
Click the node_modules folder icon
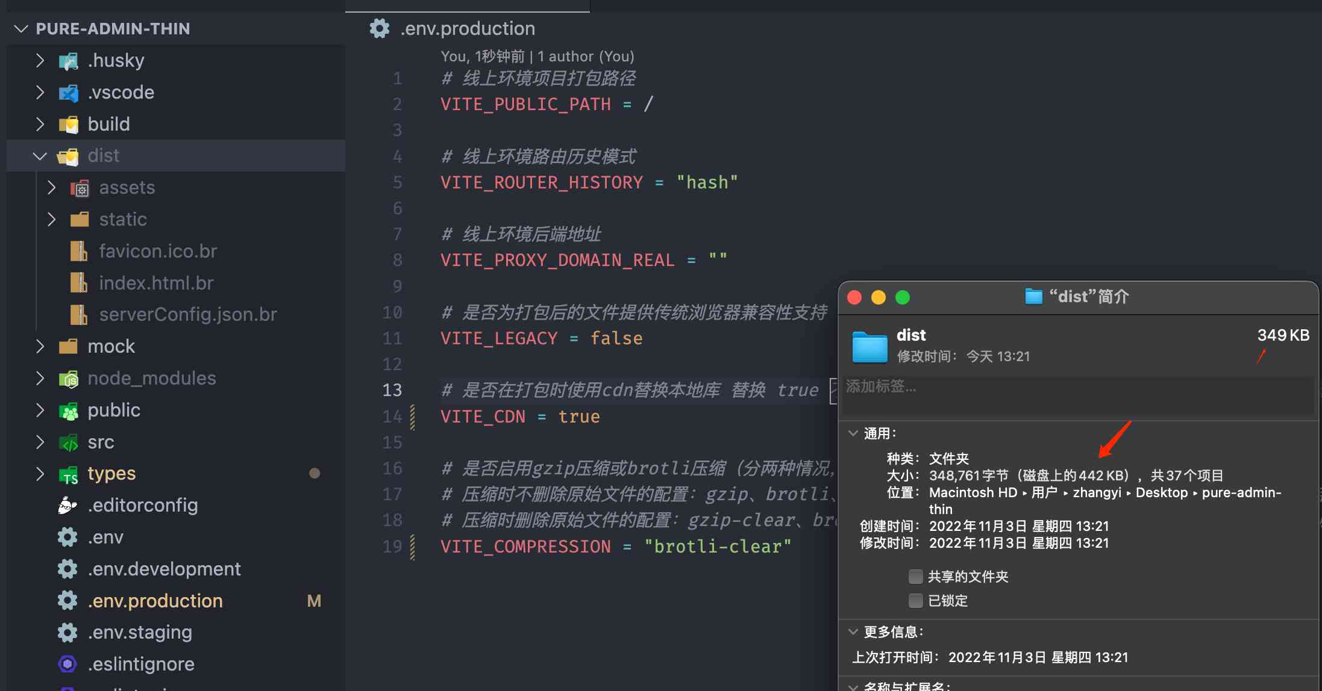(x=68, y=379)
